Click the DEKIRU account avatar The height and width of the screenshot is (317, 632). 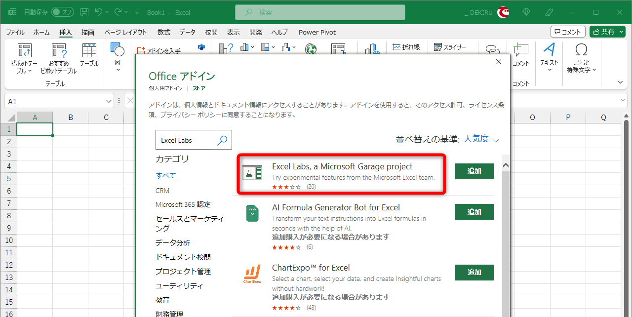point(503,12)
